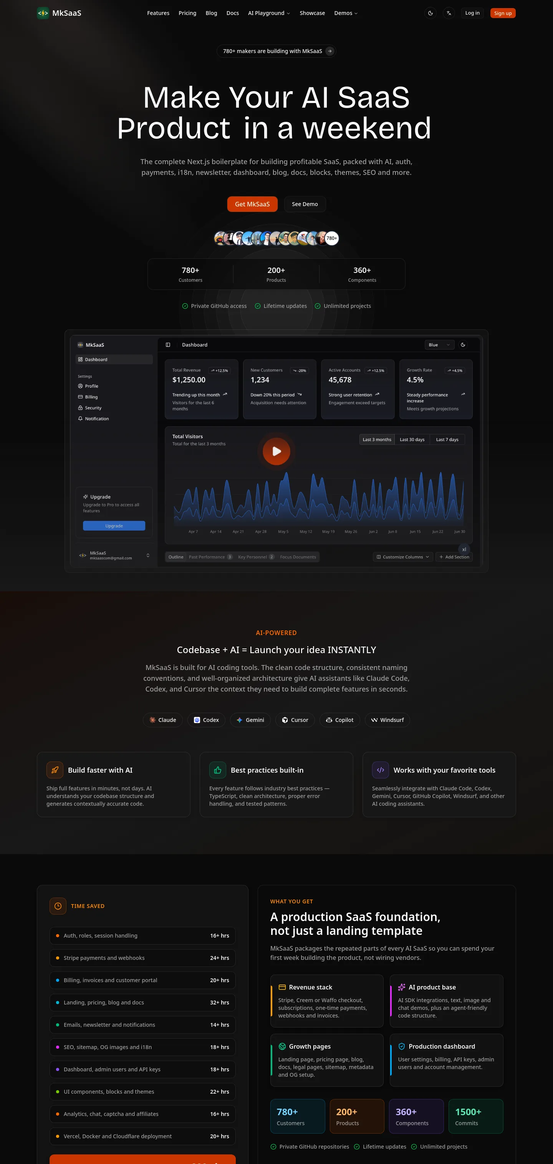Click the sidebar toggle icon beside Dashboard title
This screenshot has height=1164, width=553.
point(168,345)
